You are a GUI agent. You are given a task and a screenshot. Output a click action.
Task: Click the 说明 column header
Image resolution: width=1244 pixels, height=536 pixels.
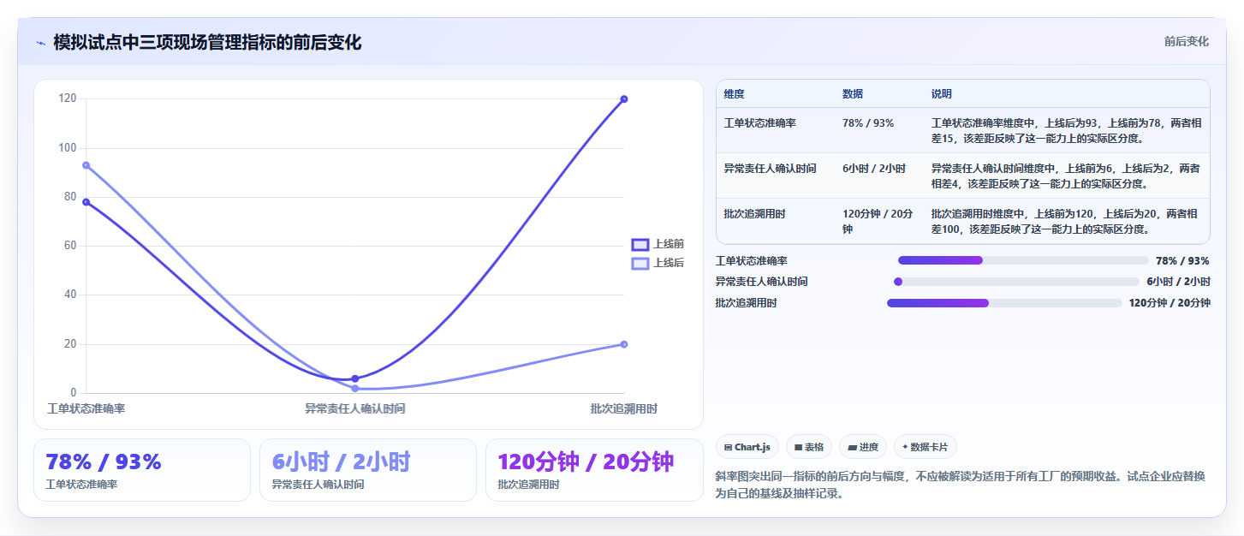pyautogui.click(x=942, y=94)
